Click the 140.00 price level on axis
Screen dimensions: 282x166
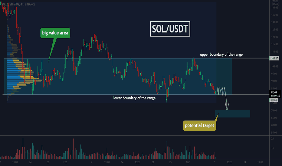coord(275,8)
